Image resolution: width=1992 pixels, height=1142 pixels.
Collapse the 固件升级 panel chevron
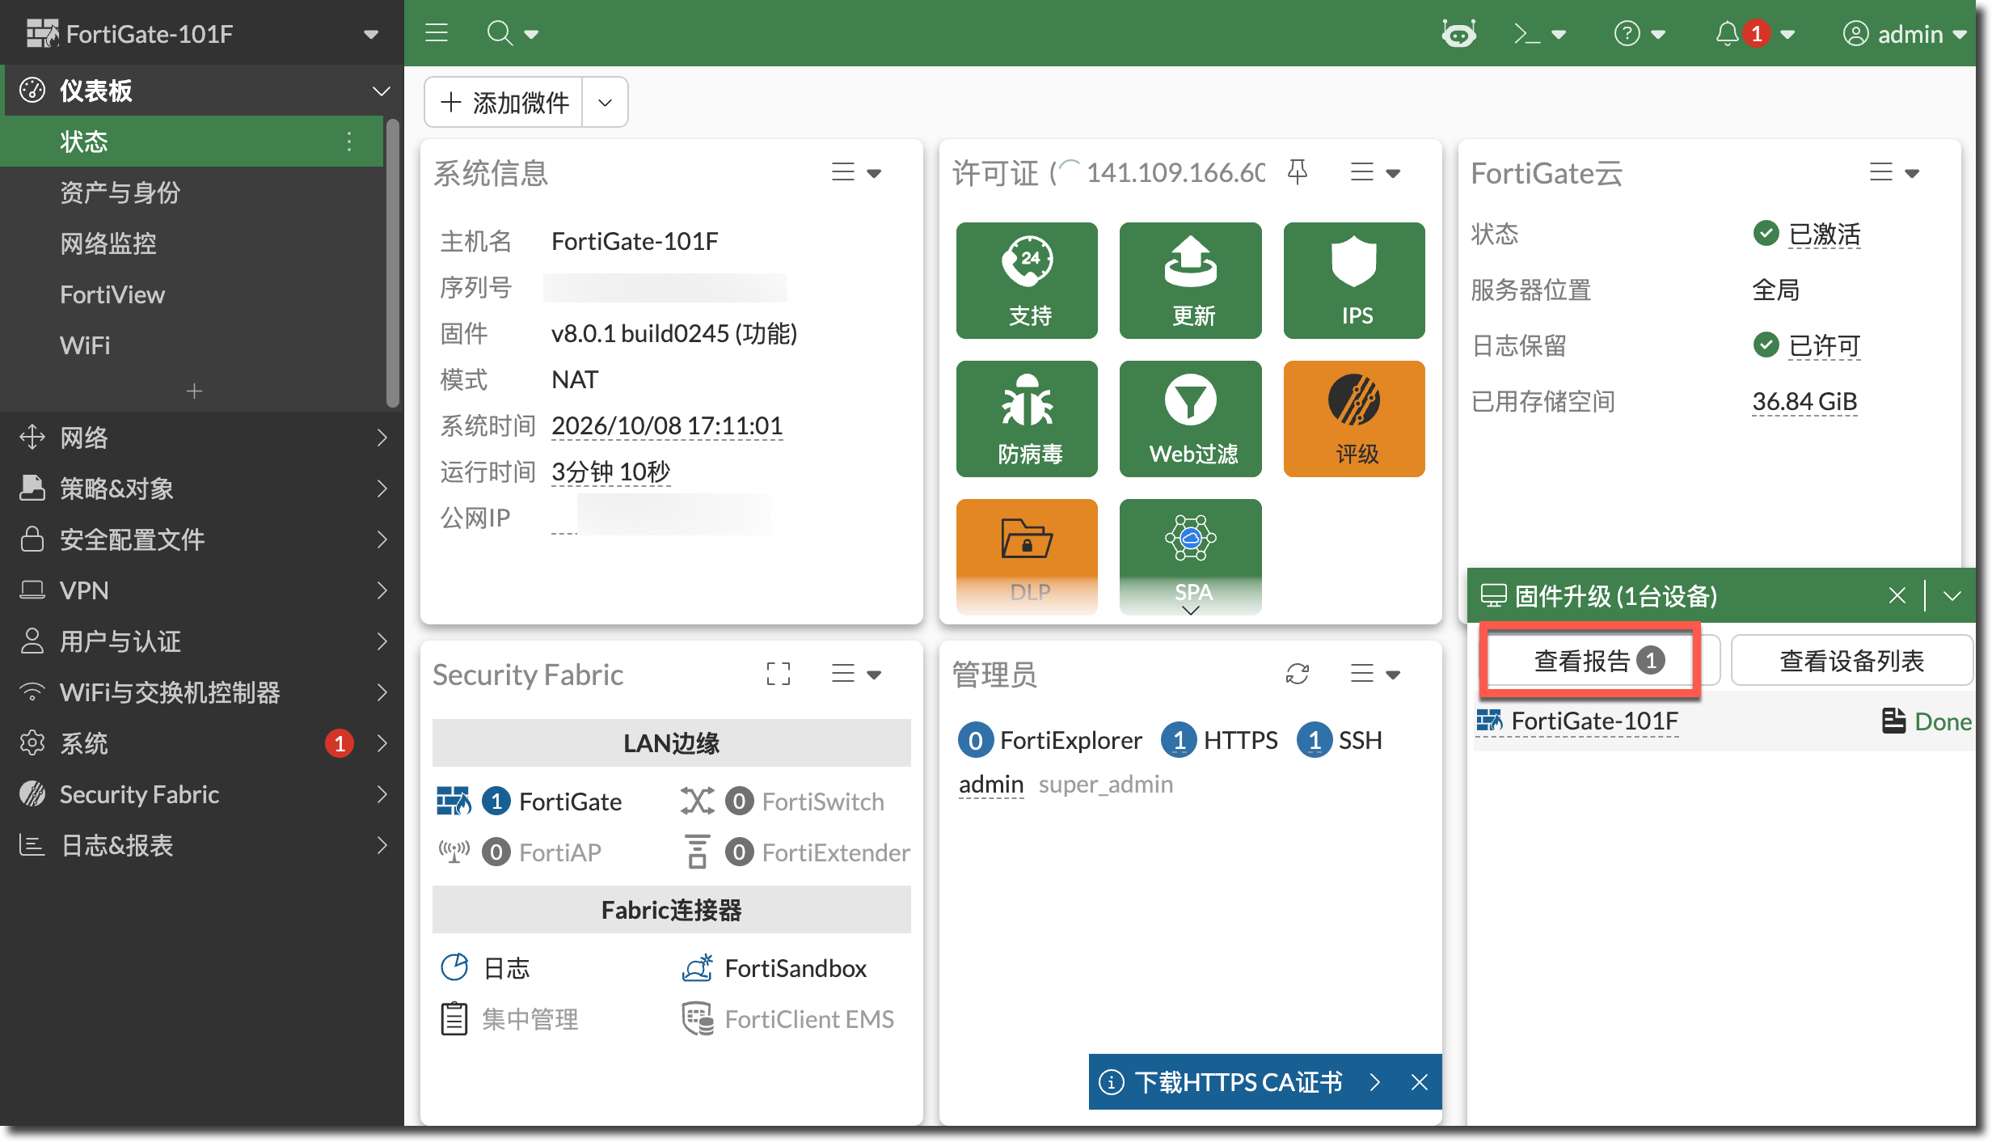[x=1952, y=596]
